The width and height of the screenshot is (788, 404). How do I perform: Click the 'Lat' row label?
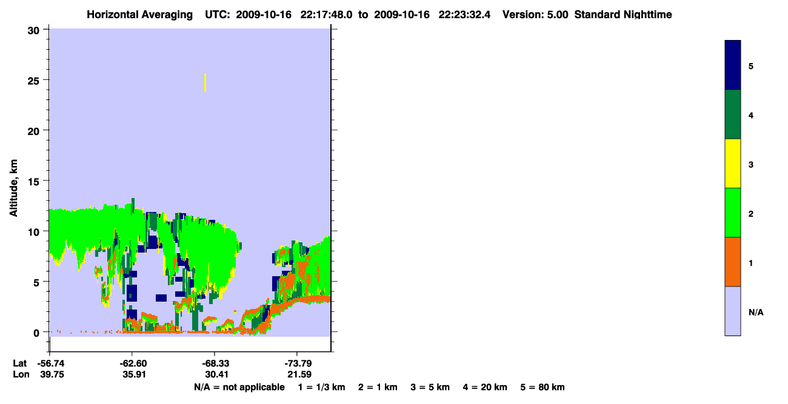point(20,363)
